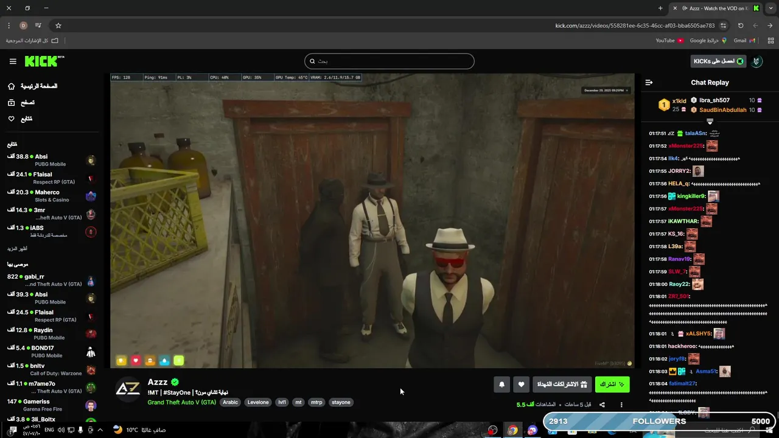Open Maherco Slots & Casino channel
This screenshot has width=779, height=438.
(52, 196)
